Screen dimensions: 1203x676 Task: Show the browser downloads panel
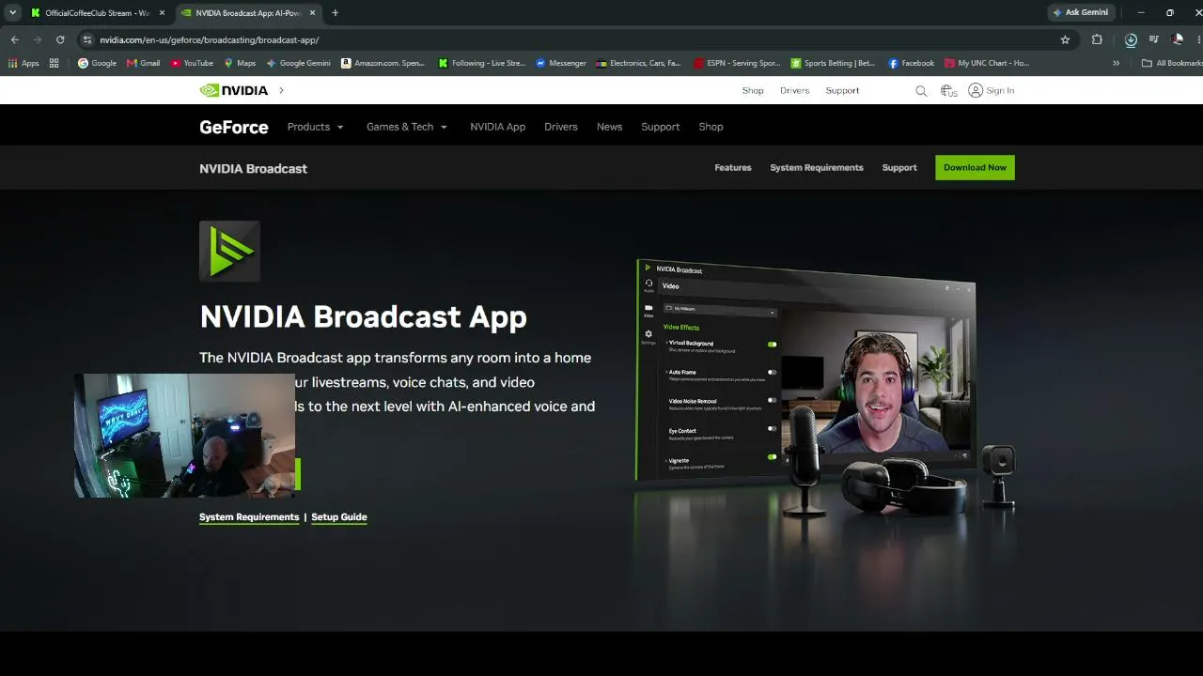[x=1131, y=39]
